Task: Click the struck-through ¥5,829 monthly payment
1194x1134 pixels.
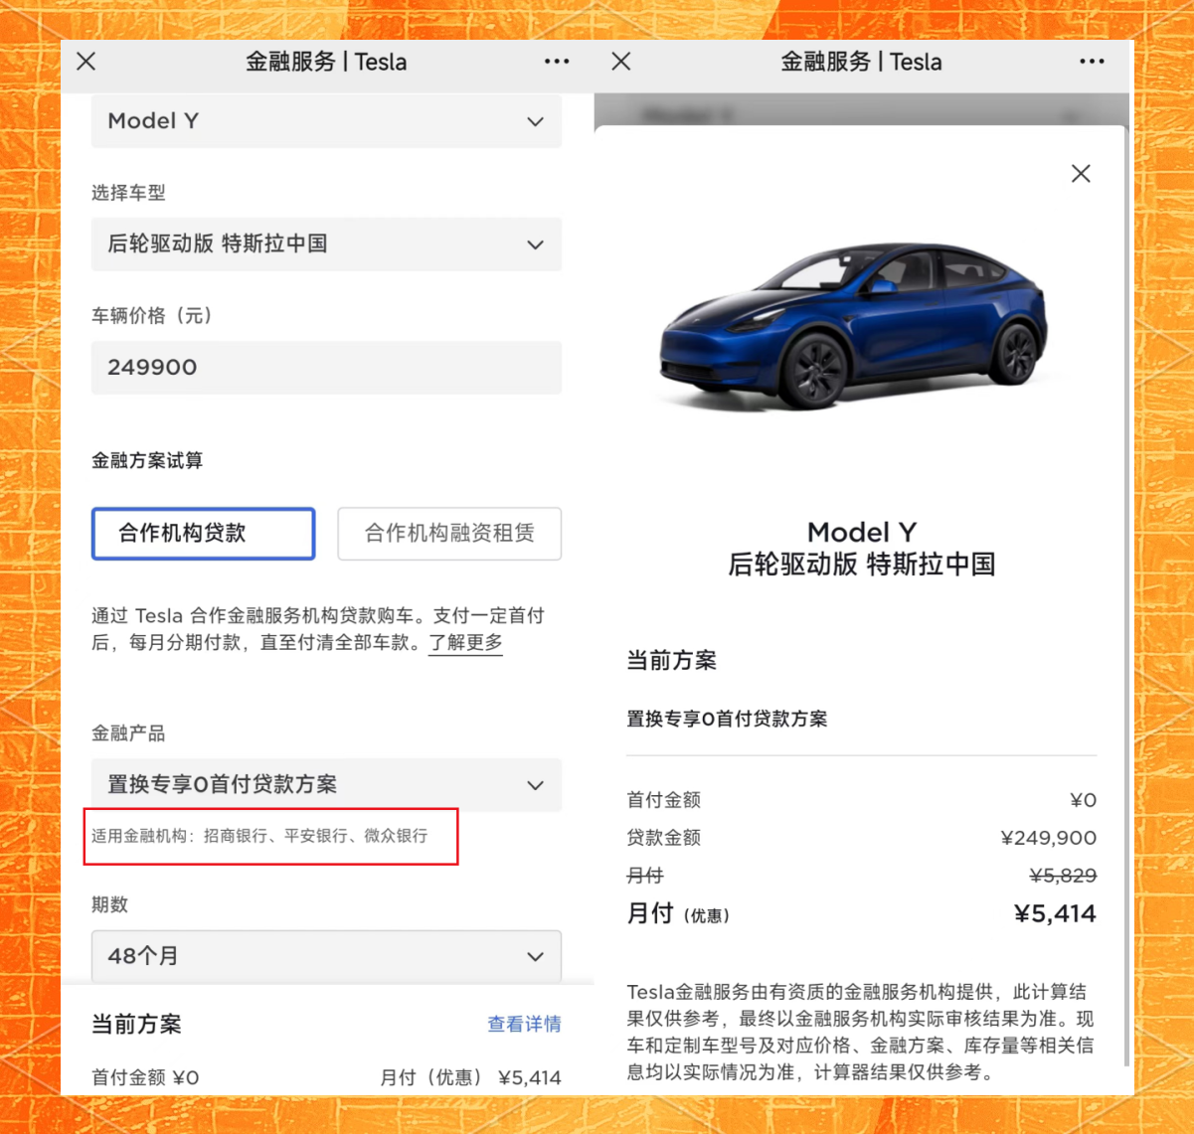Action: pos(1063,876)
